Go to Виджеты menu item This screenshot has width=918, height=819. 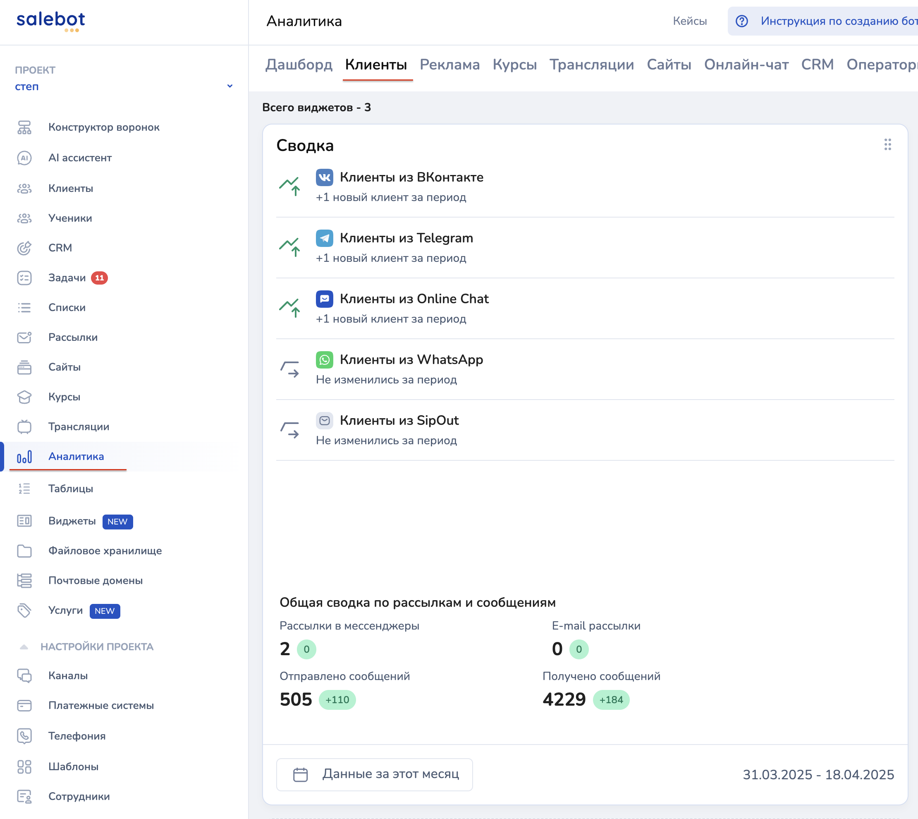pyautogui.click(x=72, y=521)
